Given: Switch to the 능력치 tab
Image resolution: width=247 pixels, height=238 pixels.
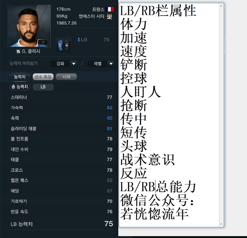Looking at the screenshot, I should click(20, 77).
